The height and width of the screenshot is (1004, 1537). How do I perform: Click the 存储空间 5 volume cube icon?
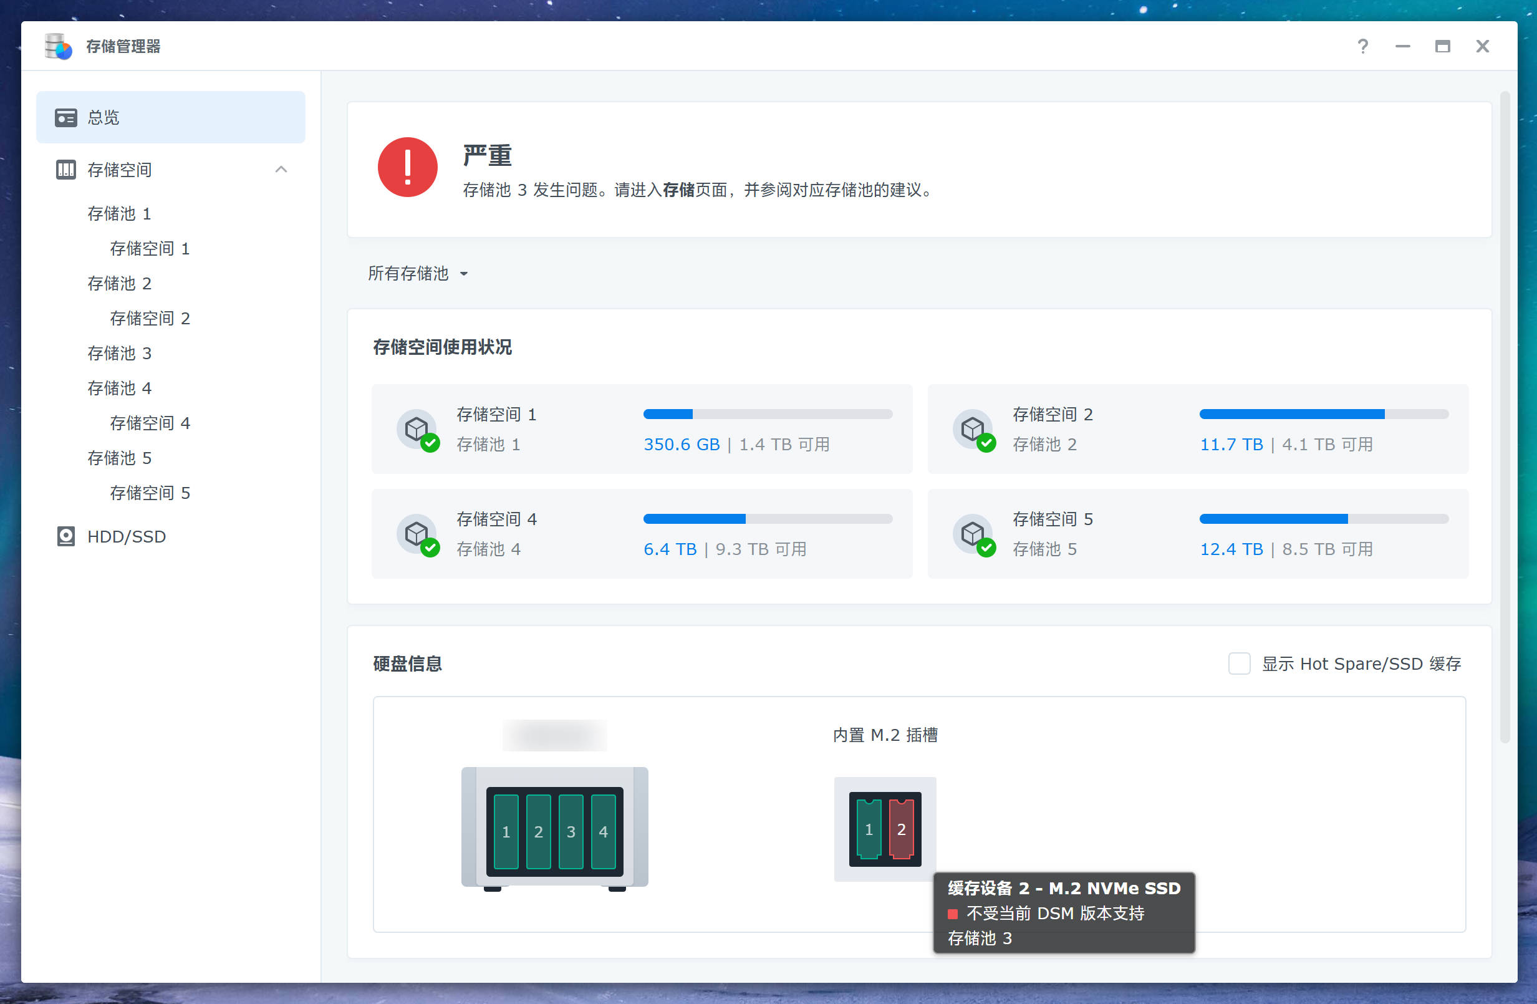tap(973, 534)
